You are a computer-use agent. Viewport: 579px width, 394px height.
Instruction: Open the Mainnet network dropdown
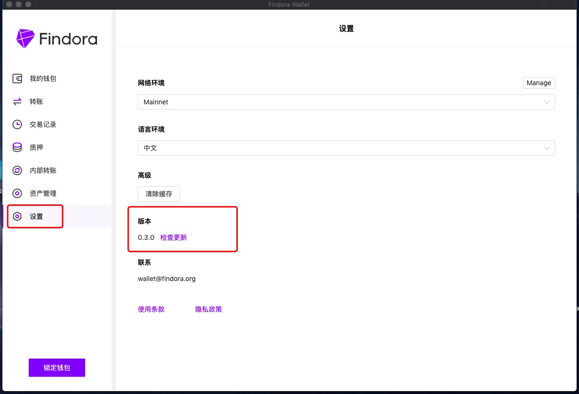click(346, 102)
